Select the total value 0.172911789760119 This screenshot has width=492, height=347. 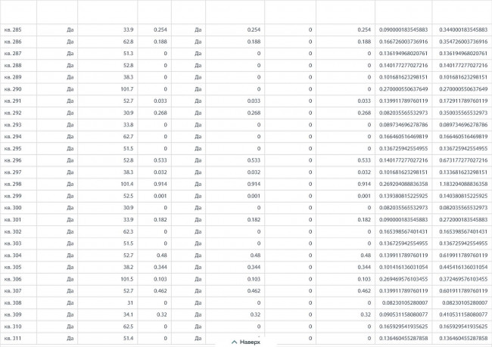(x=463, y=101)
